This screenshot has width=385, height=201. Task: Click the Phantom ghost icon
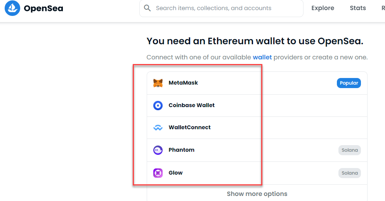158,150
